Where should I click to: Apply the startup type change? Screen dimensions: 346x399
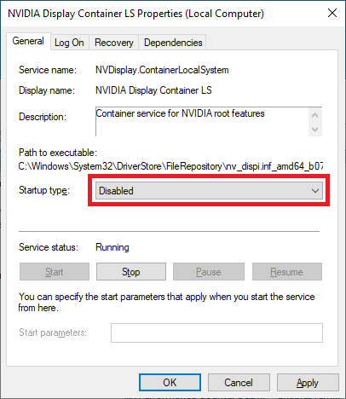(x=308, y=383)
